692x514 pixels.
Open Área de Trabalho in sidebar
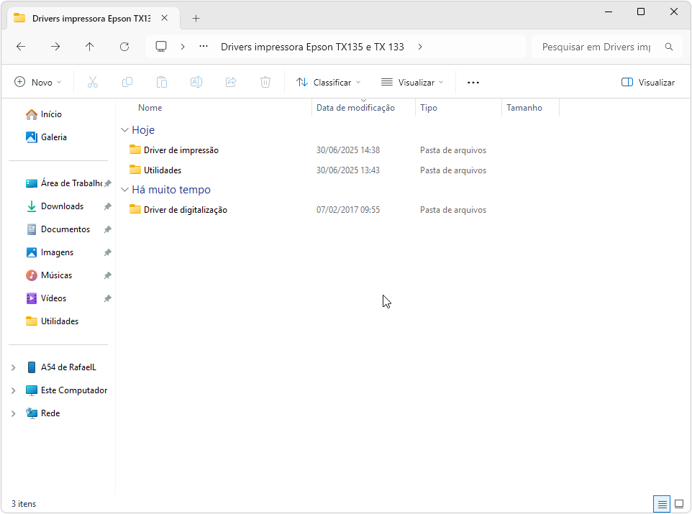pos(64,183)
